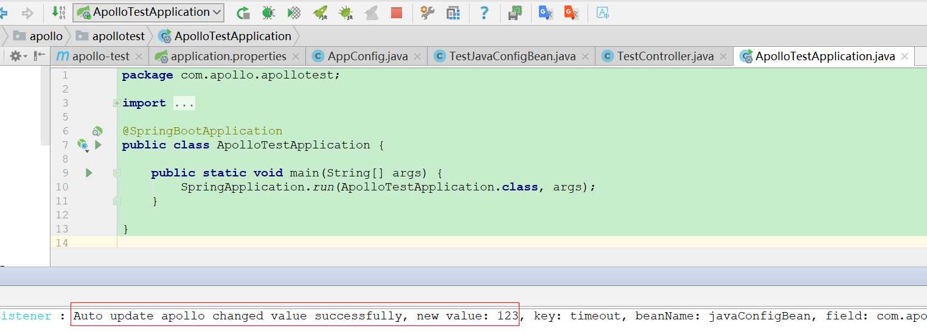Screen dimensions: 927x334
Task: Run the class from line 7 gutter arrow
Action: click(x=99, y=145)
